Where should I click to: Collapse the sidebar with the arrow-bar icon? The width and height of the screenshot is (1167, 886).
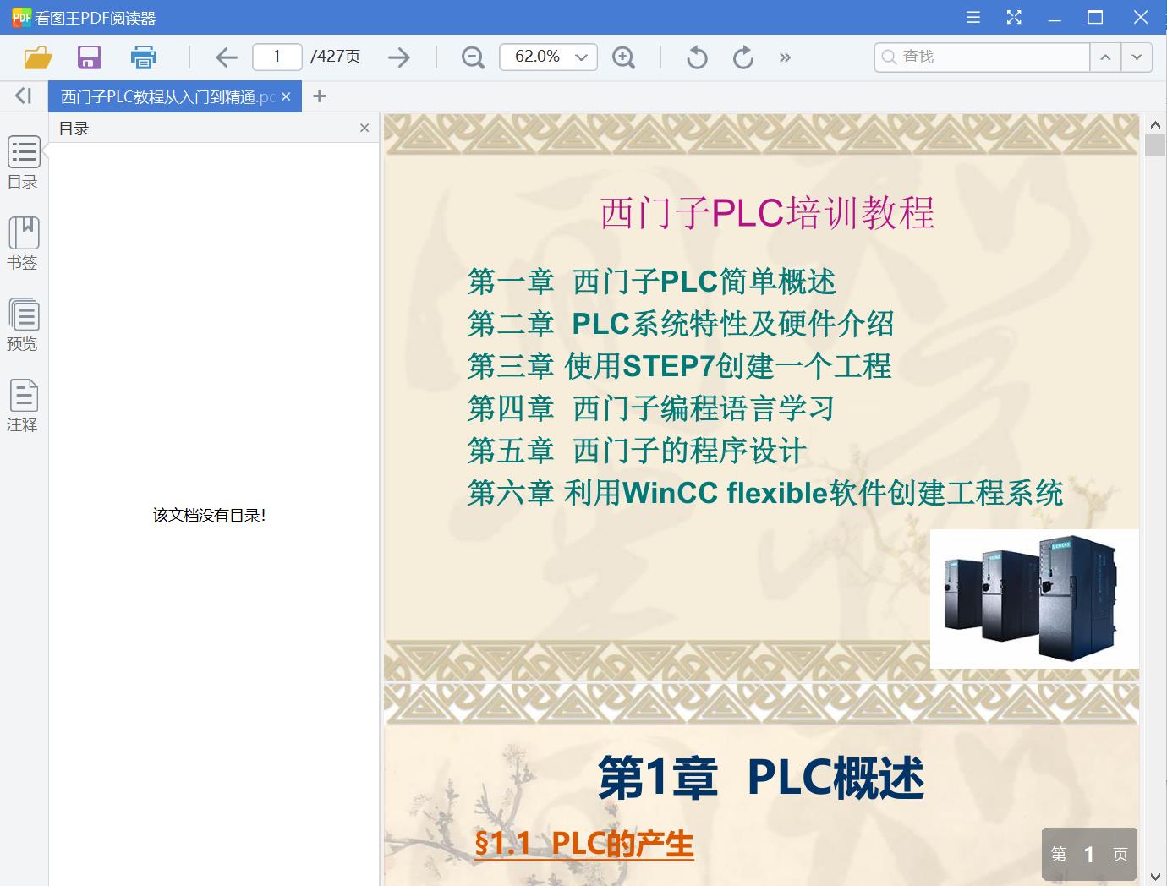24,96
